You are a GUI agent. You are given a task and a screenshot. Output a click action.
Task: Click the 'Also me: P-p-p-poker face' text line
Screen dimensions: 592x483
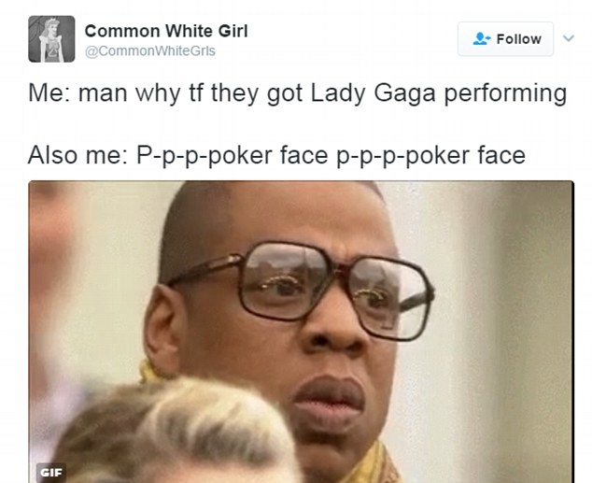(276, 155)
